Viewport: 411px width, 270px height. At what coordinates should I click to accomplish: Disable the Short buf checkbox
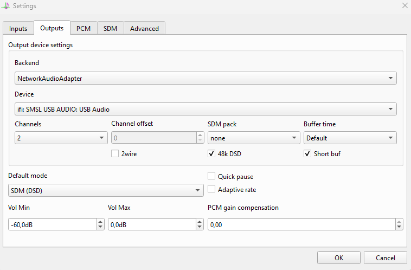click(x=307, y=153)
